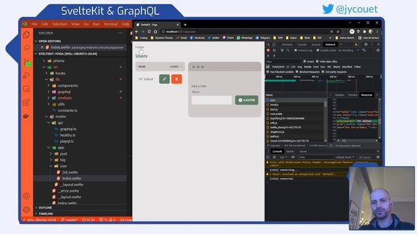Expand the OUTLINE section
The height and width of the screenshot is (234, 417).
(x=45, y=207)
